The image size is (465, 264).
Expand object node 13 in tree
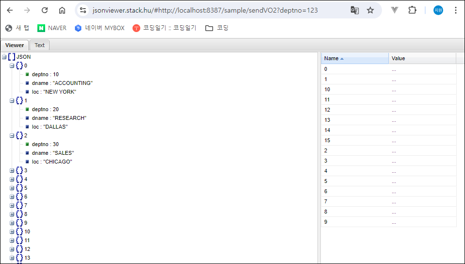point(12,258)
